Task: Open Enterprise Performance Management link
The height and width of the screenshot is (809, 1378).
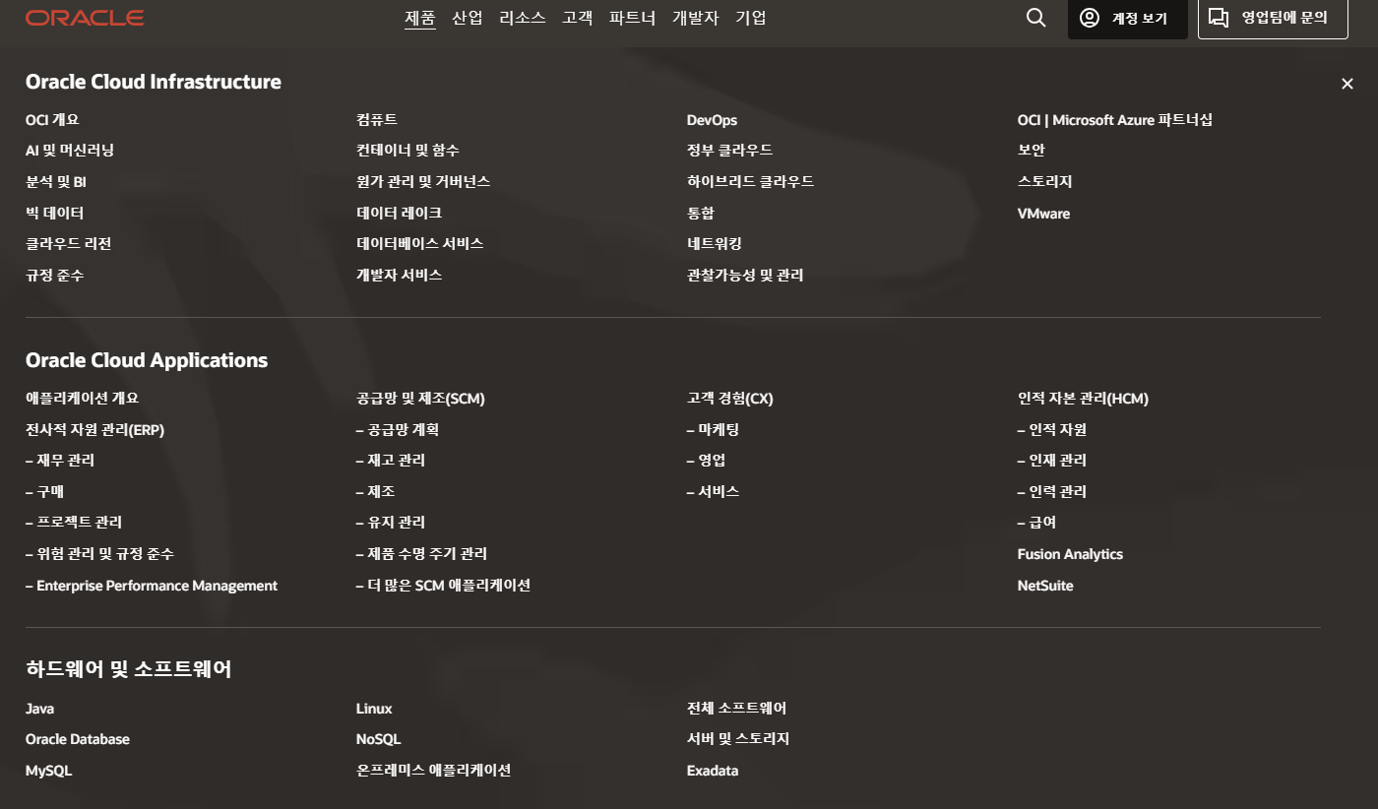Action: [x=152, y=586]
